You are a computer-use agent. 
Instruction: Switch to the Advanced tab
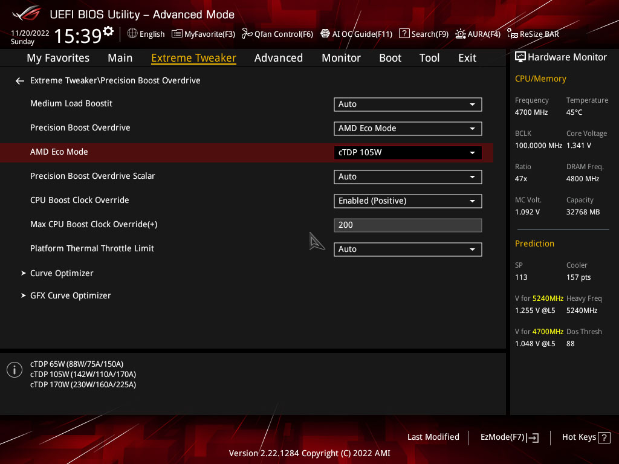tap(278, 58)
